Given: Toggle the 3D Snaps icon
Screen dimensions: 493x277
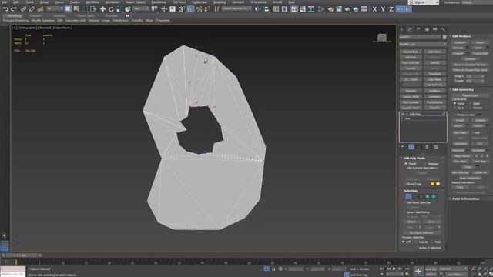Looking at the screenshot, I should [x=182, y=9].
